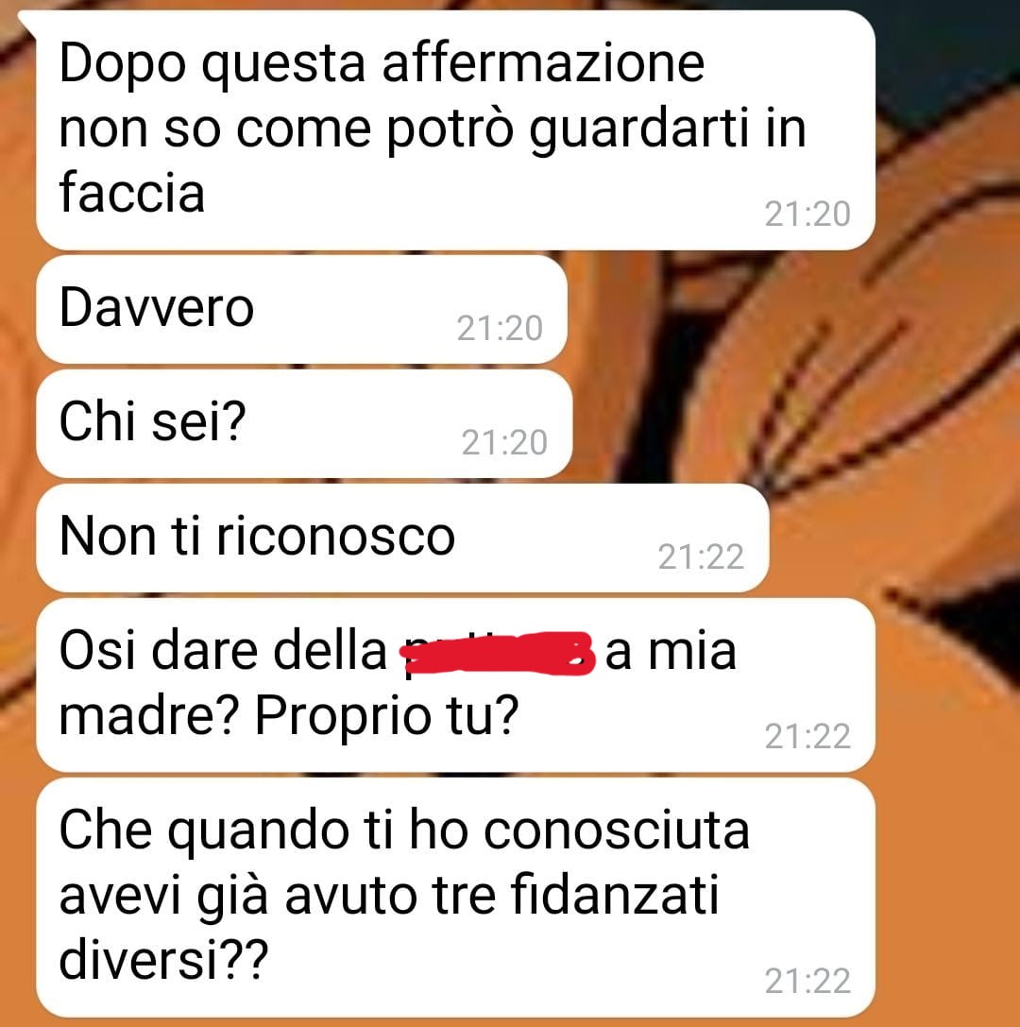Image resolution: width=1020 pixels, height=1027 pixels.
Task: Click the words 'Proprio tu?'
Action: point(386,716)
